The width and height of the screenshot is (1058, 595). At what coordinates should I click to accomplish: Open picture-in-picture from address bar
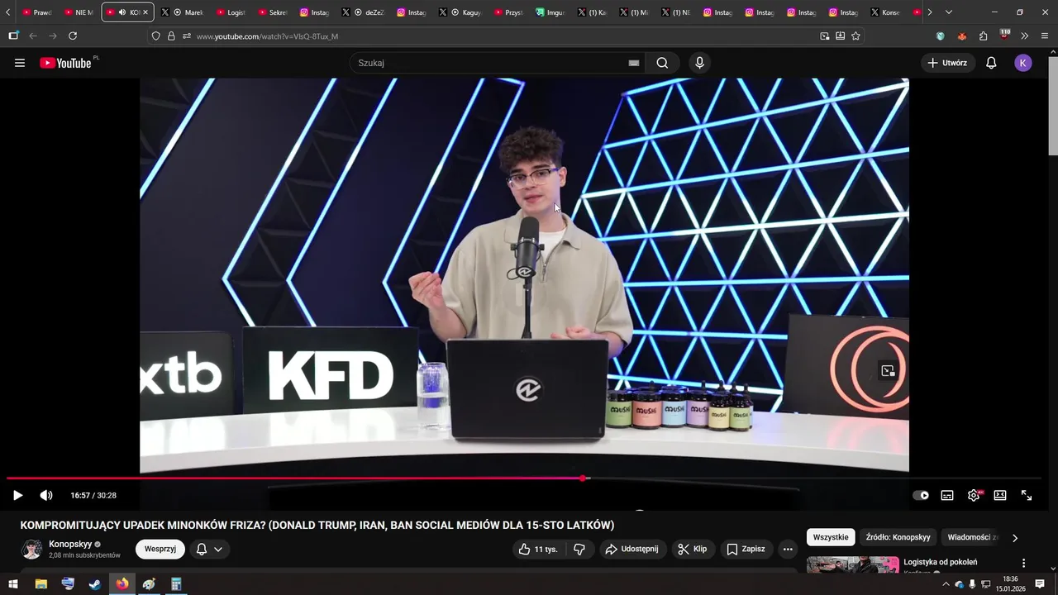pyautogui.click(x=824, y=36)
